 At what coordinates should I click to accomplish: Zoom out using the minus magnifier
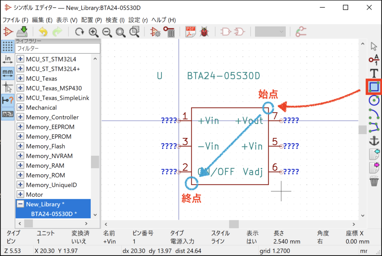point(107,32)
